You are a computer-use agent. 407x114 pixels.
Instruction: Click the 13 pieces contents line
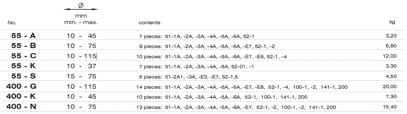(236, 107)
